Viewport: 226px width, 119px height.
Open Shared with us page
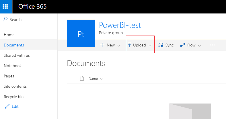tap(17, 55)
